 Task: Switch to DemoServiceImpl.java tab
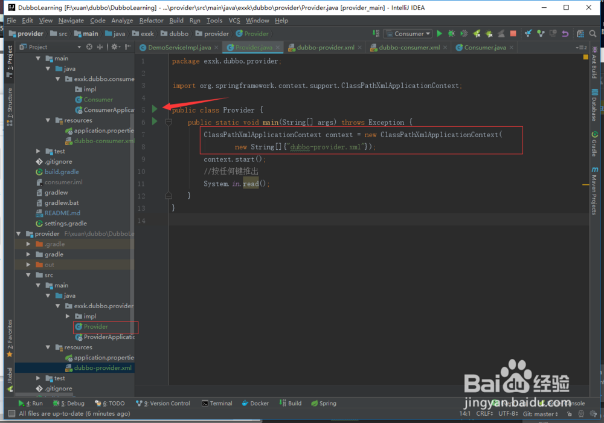(x=179, y=47)
